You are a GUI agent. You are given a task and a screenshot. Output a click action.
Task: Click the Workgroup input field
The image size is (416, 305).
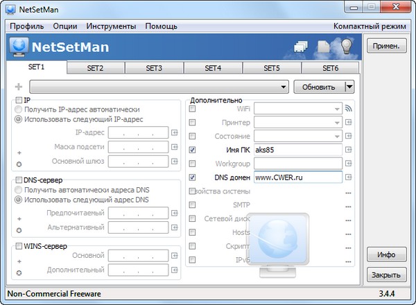[x=298, y=164]
